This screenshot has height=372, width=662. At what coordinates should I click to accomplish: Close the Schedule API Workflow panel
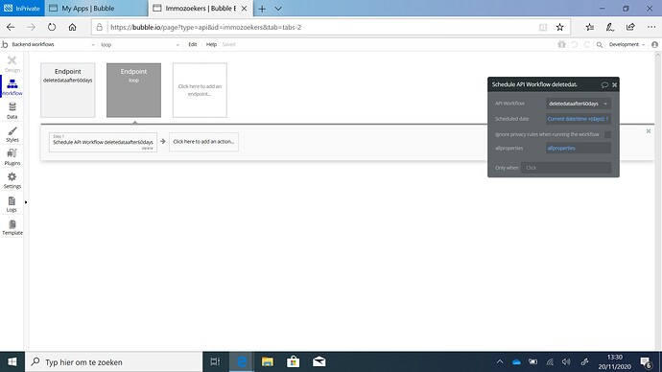coord(615,84)
